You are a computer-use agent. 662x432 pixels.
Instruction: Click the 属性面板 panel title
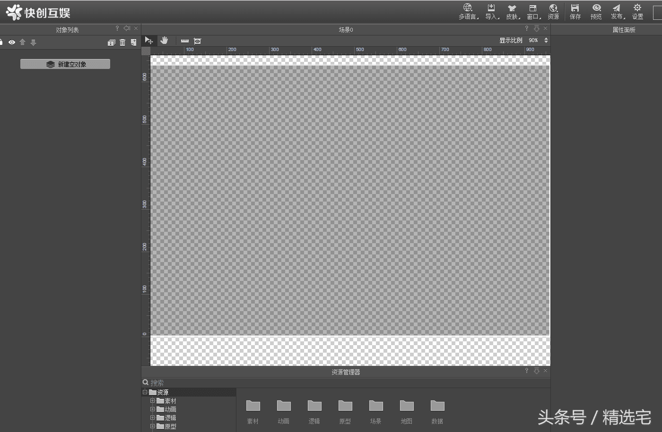(624, 30)
